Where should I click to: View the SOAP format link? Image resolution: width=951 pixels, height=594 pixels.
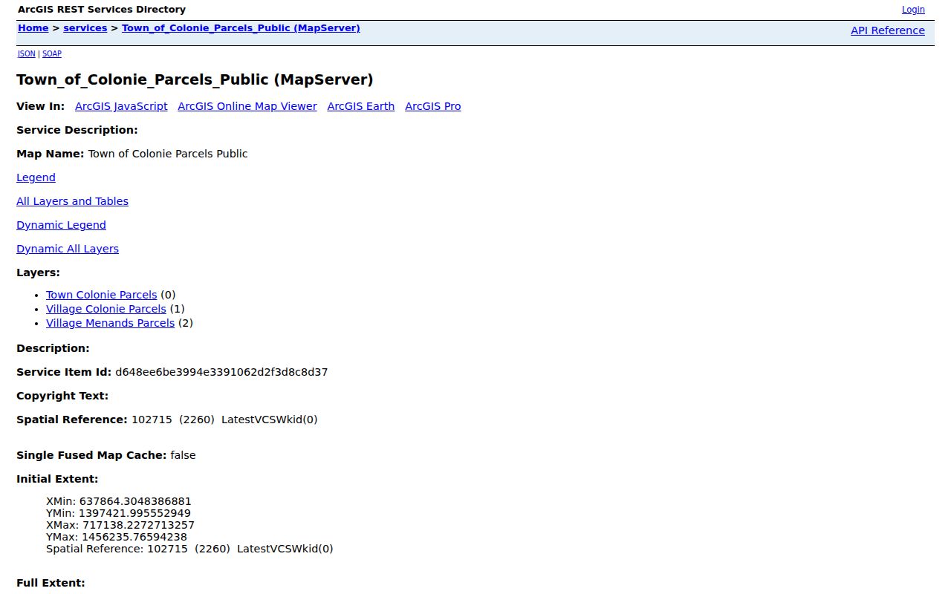coord(52,53)
